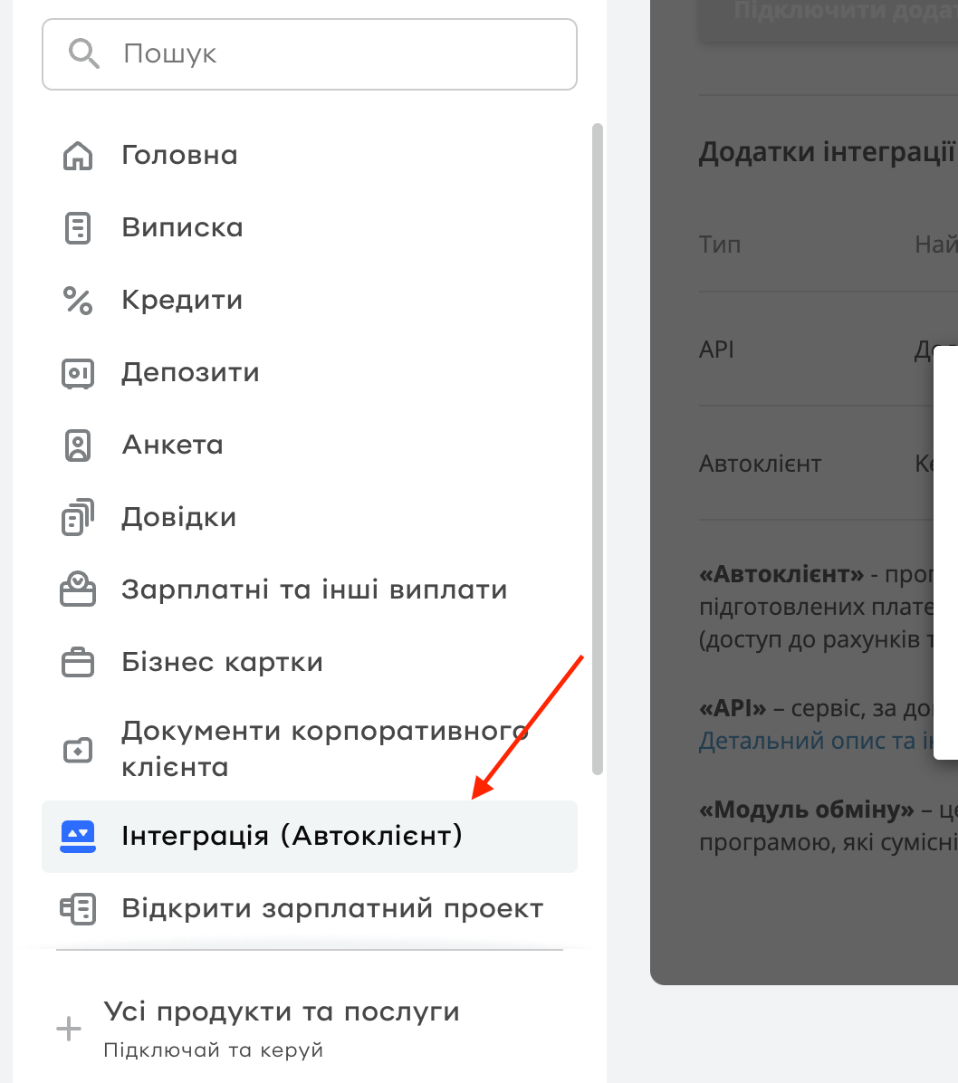Image resolution: width=958 pixels, height=1083 pixels.
Task: Click the Виписка statement icon
Action: [77, 228]
